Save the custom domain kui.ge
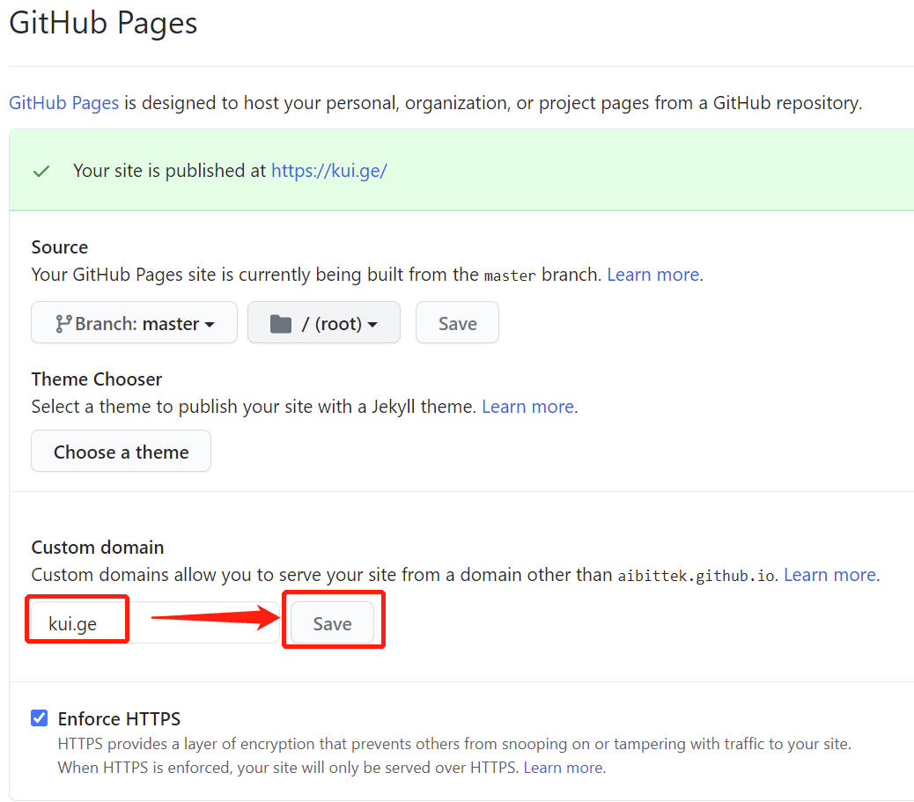 pyautogui.click(x=332, y=623)
